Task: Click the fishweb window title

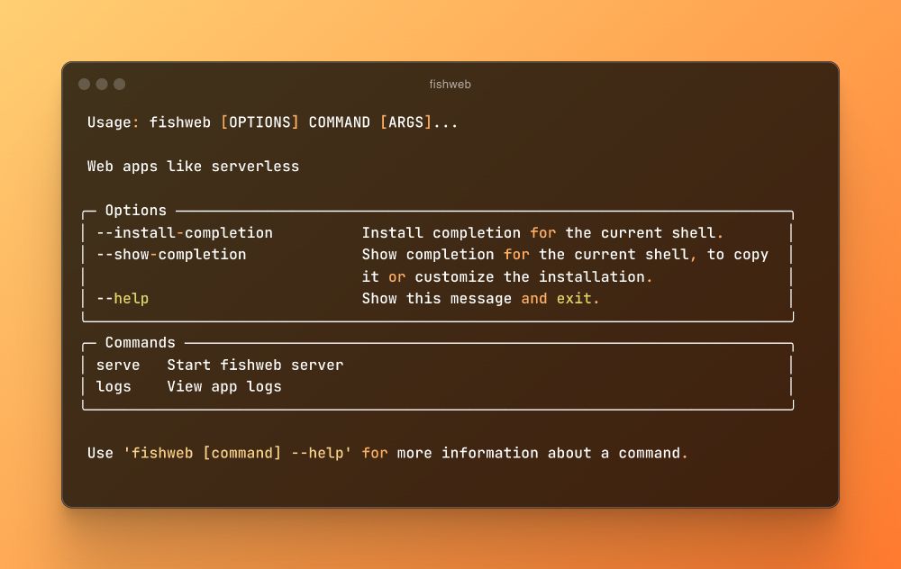Action: click(x=450, y=85)
